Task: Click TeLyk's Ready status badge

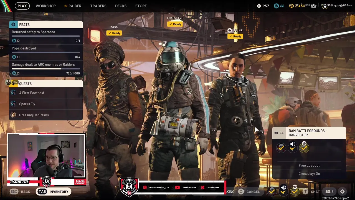Action: (235, 36)
